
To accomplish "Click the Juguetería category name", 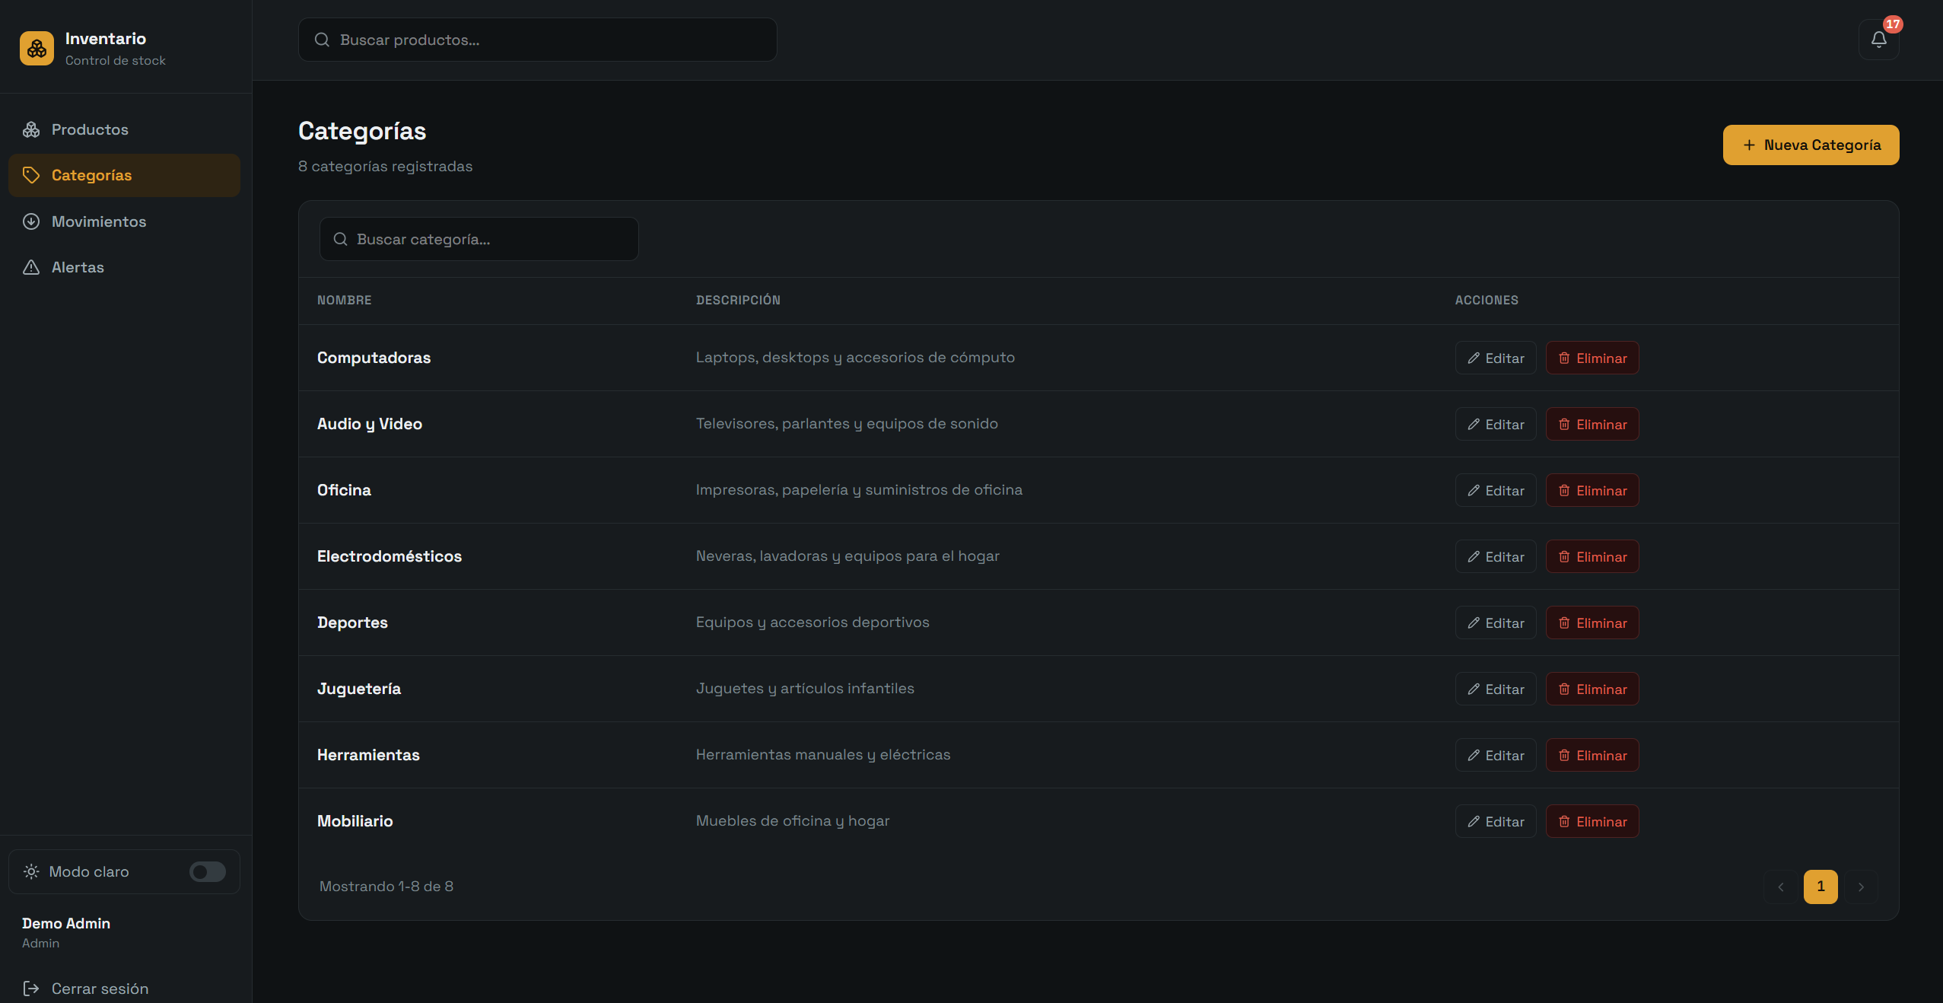I will [359, 689].
